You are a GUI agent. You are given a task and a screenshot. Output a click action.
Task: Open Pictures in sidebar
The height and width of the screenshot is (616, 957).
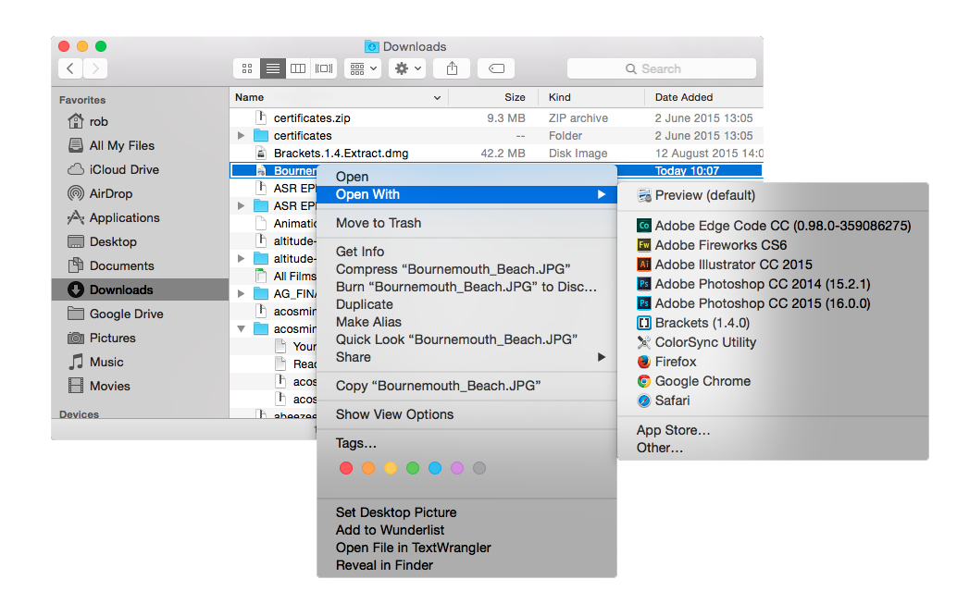141,338
